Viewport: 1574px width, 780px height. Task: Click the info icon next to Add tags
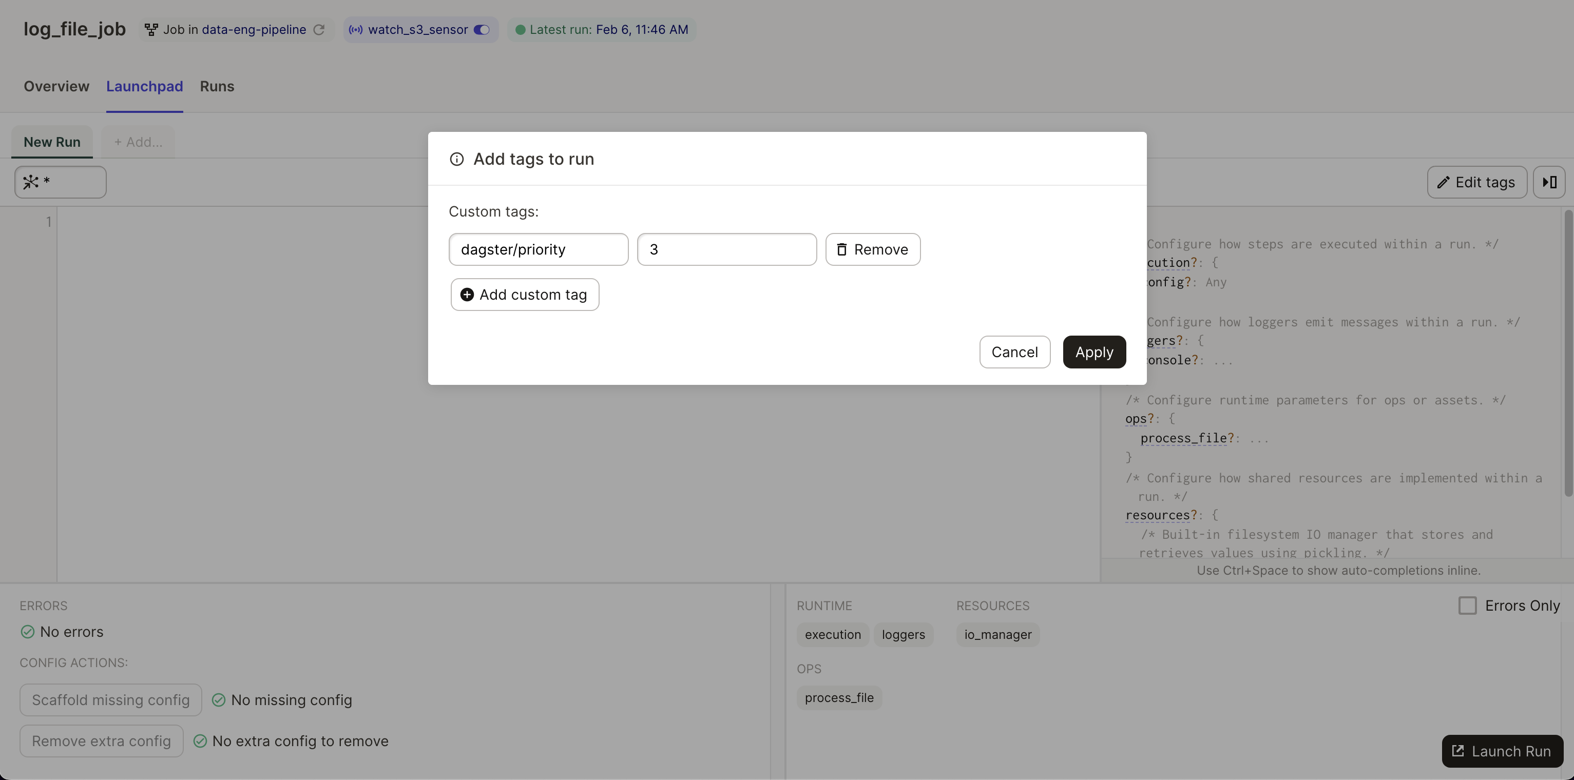tap(456, 158)
